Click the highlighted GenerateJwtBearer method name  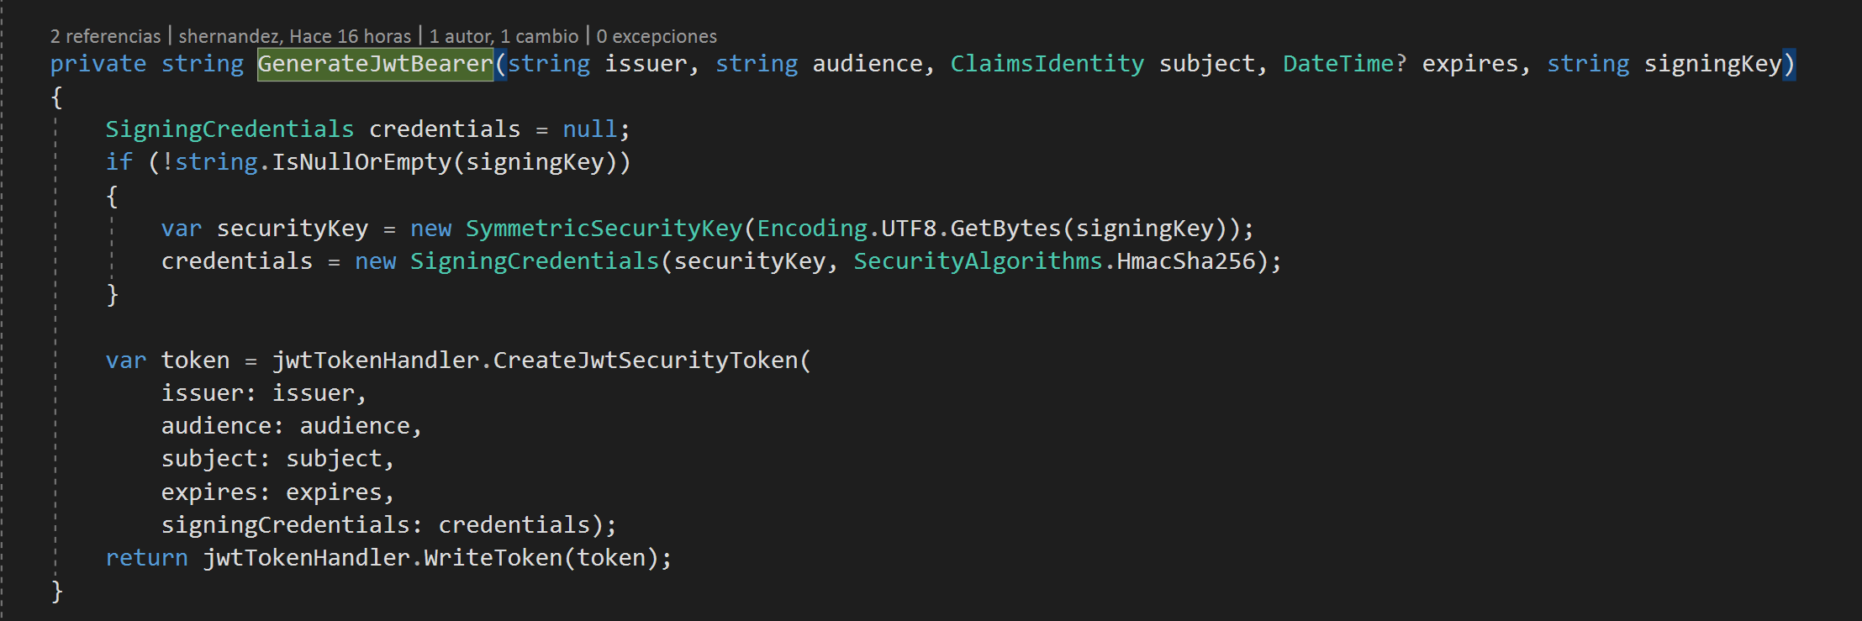375,64
